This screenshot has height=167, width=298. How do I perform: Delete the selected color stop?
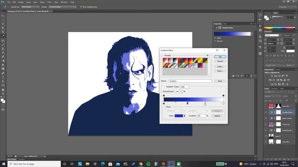[x=217, y=116]
